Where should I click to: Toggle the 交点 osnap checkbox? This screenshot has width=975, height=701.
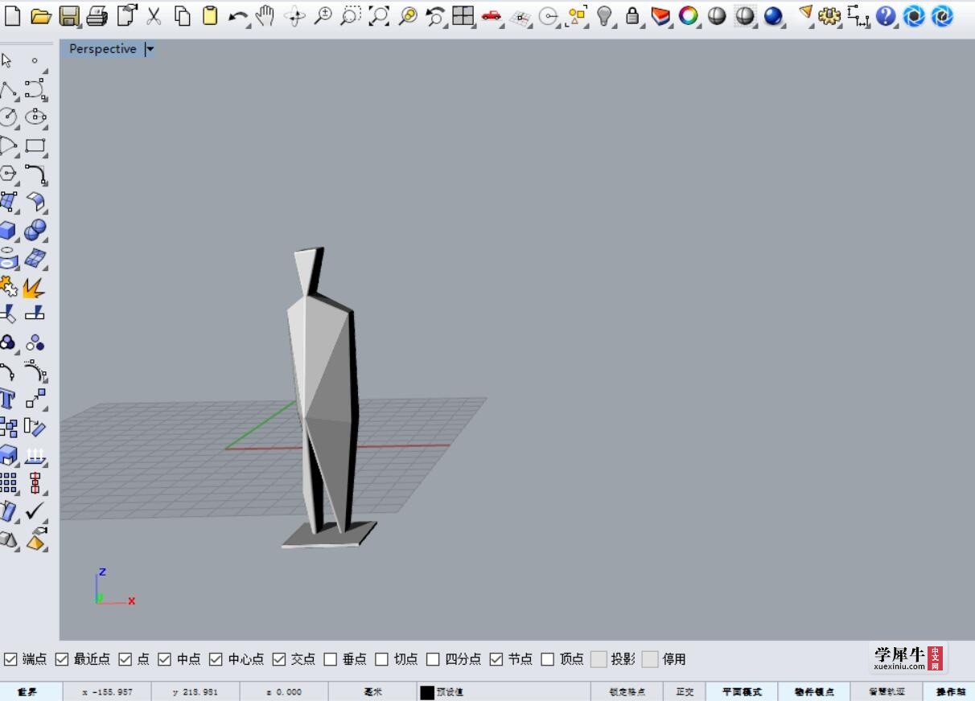pyautogui.click(x=279, y=659)
